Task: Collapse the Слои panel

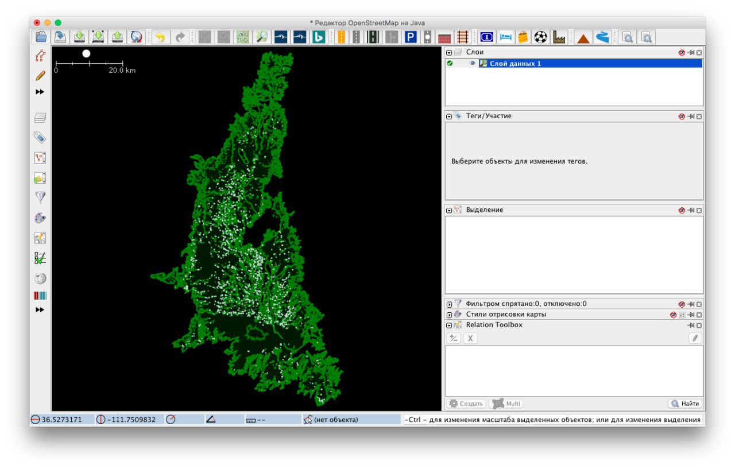Action: pyautogui.click(x=449, y=52)
